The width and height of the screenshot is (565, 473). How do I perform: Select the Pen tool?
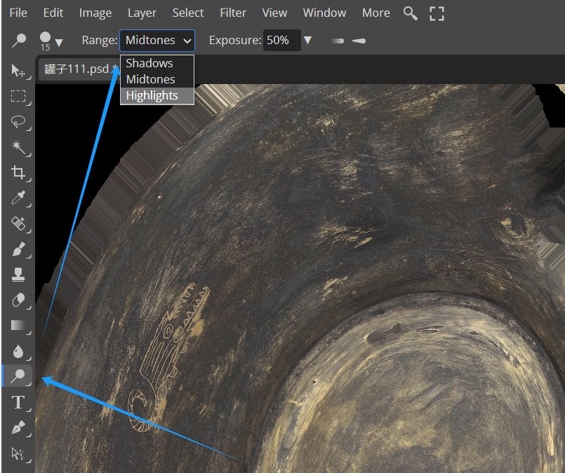click(18, 427)
